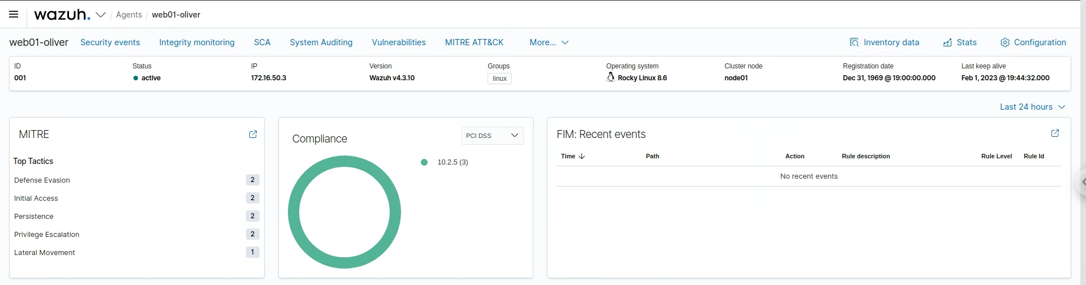Image resolution: width=1086 pixels, height=285 pixels.
Task: Click the registration date value
Action: click(889, 78)
